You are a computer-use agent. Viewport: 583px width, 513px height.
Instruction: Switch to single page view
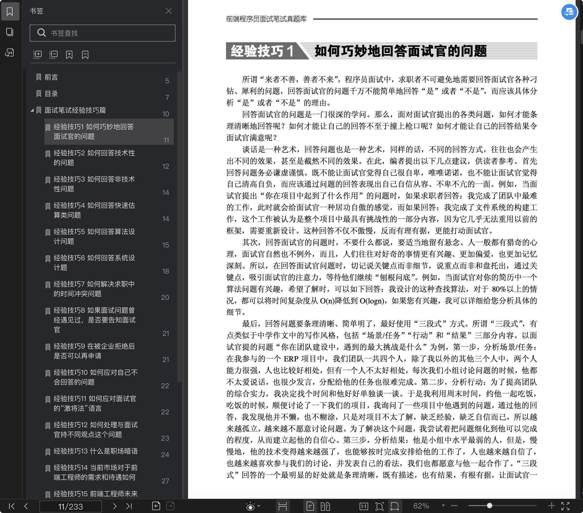pos(310,506)
